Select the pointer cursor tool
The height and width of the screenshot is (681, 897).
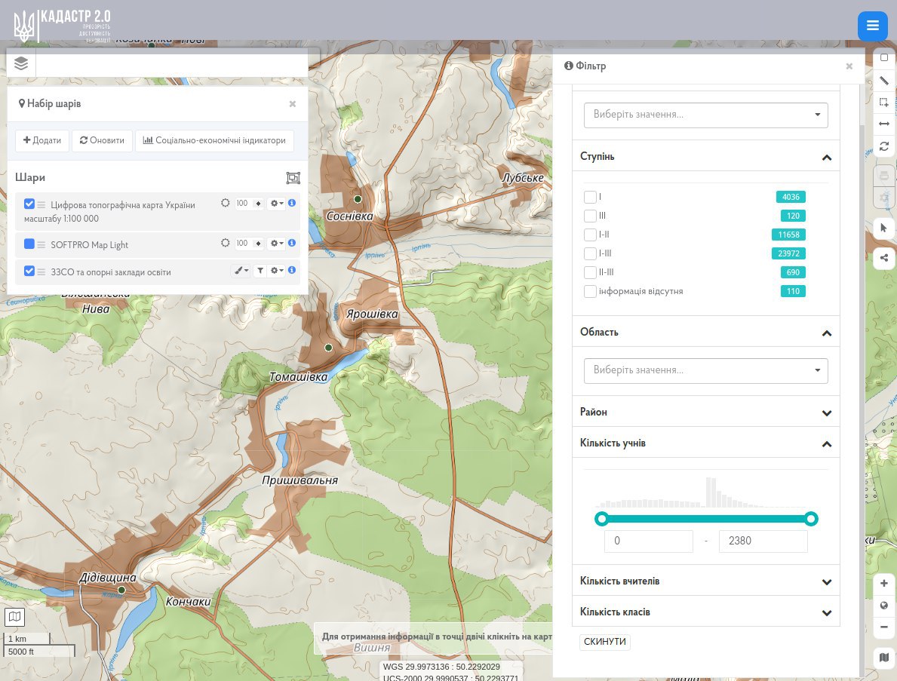[884, 228]
